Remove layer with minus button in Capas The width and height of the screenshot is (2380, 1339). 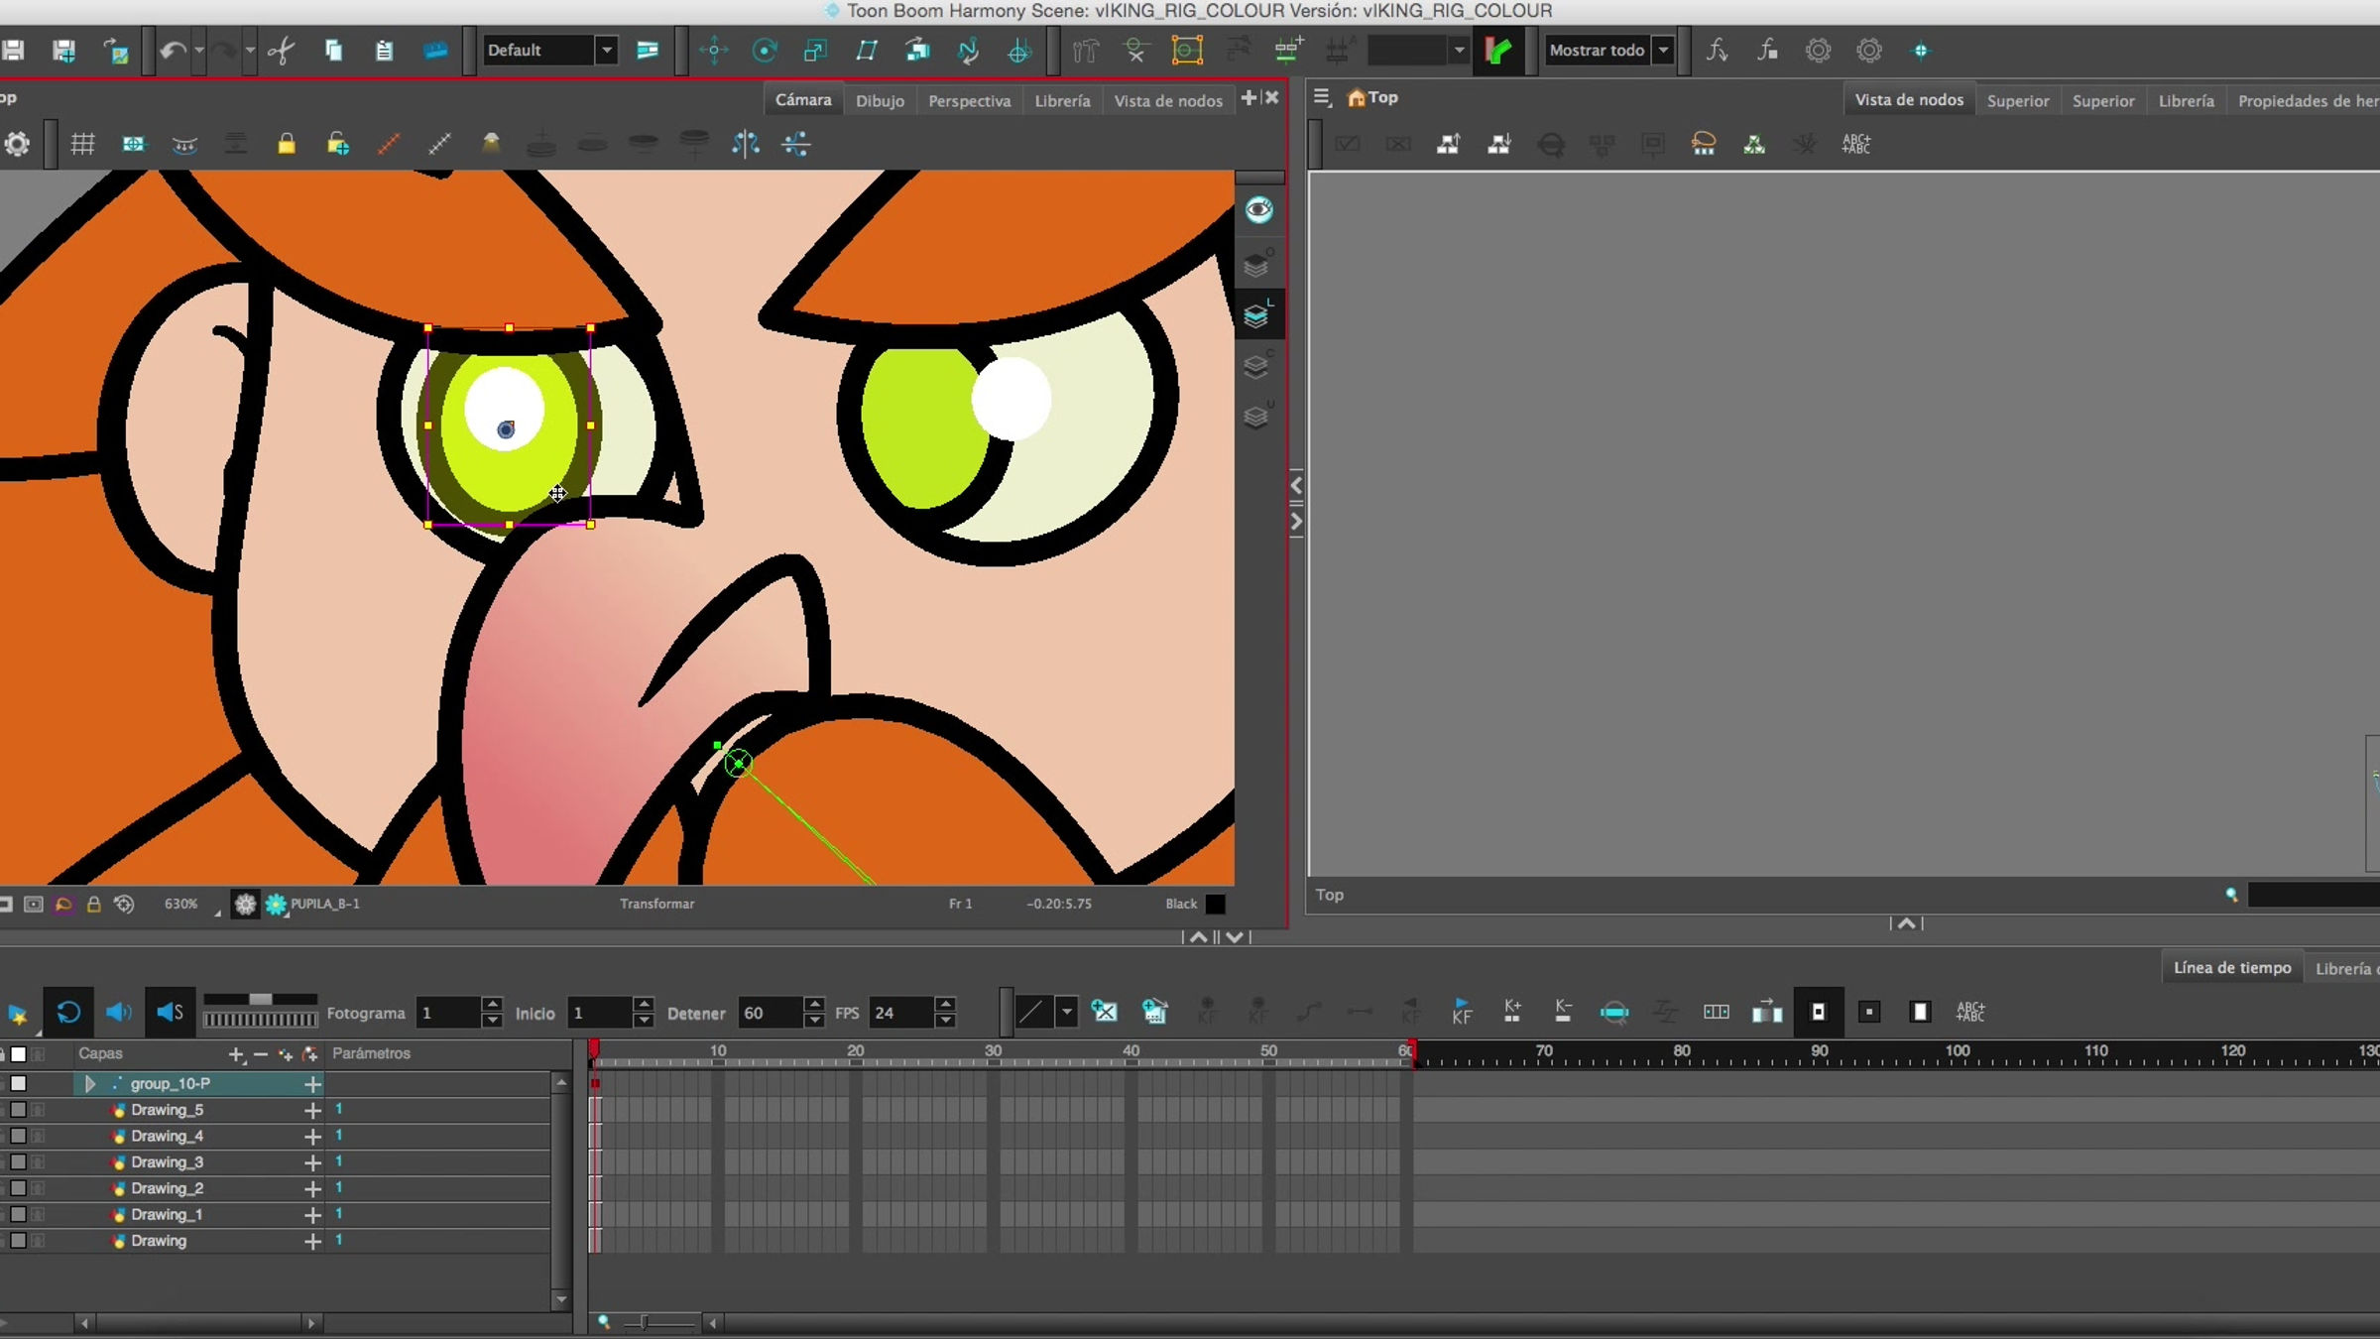pyautogui.click(x=261, y=1054)
